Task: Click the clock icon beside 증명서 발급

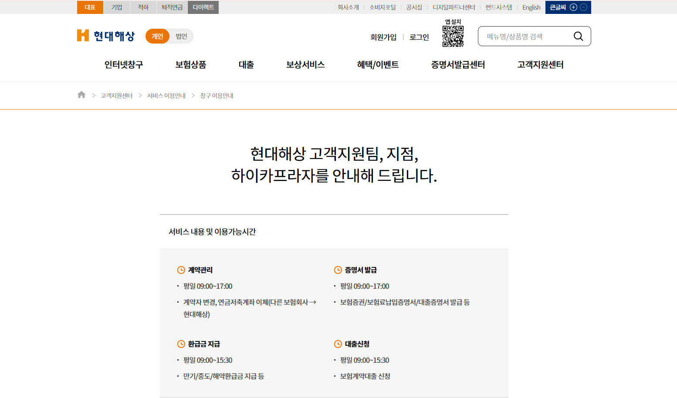Action: pos(338,270)
